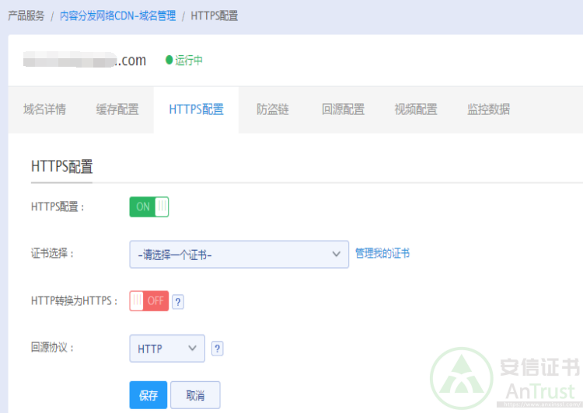Go to the 防盗链 tab
This screenshot has height=413, width=583.
[273, 109]
